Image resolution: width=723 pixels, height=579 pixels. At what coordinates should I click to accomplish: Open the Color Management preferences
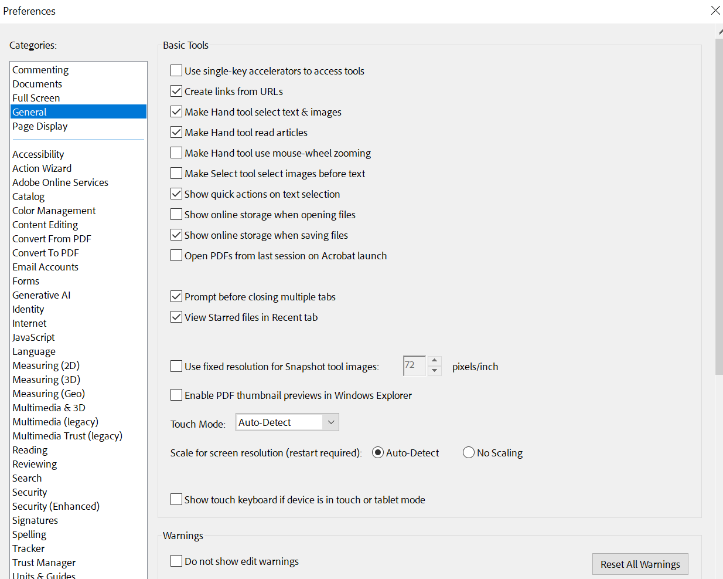click(x=54, y=210)
